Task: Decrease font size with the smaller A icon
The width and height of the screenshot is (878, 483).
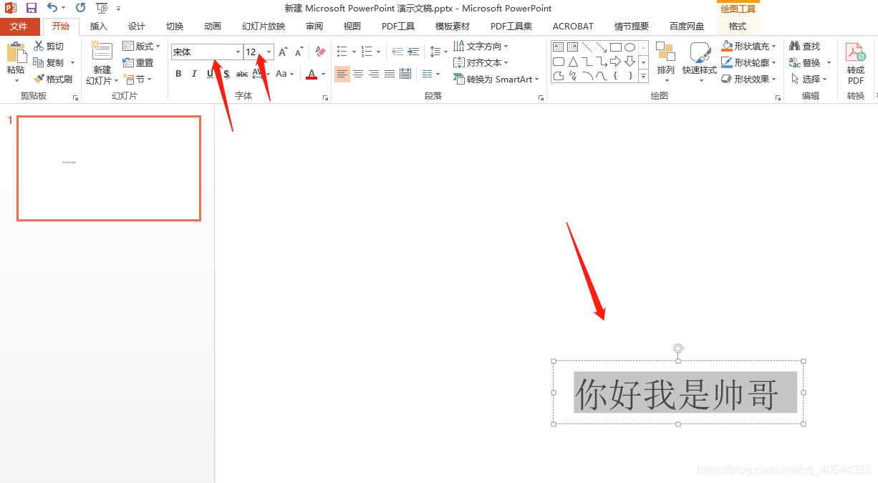Action: 299,52
